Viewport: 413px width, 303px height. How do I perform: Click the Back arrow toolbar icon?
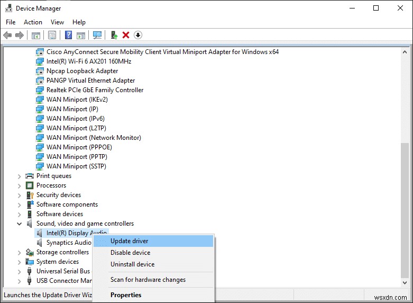tap(7, 35)
